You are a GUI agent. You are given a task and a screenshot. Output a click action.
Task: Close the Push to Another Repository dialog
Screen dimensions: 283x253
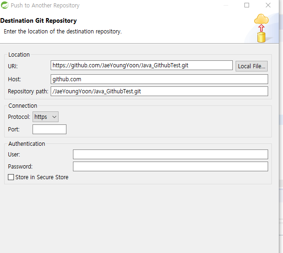268,5
